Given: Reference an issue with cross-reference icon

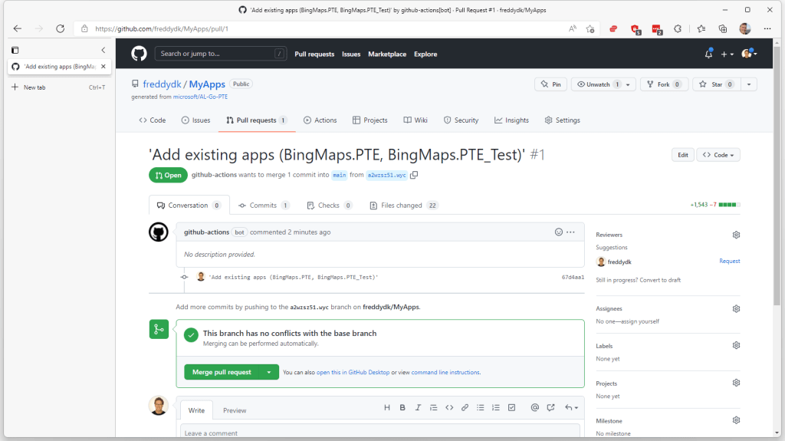Looking at the screenshot, I should (x=550, y=407).
